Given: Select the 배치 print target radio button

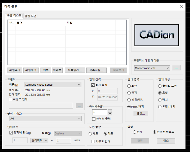Looking at the screenshot, I should pyautogui.click(x=160, y=100).
